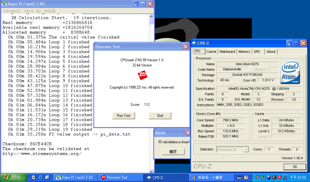Open the Windows Start button
The width and height of the screenshot is (310, 182).
pos(14,177)
